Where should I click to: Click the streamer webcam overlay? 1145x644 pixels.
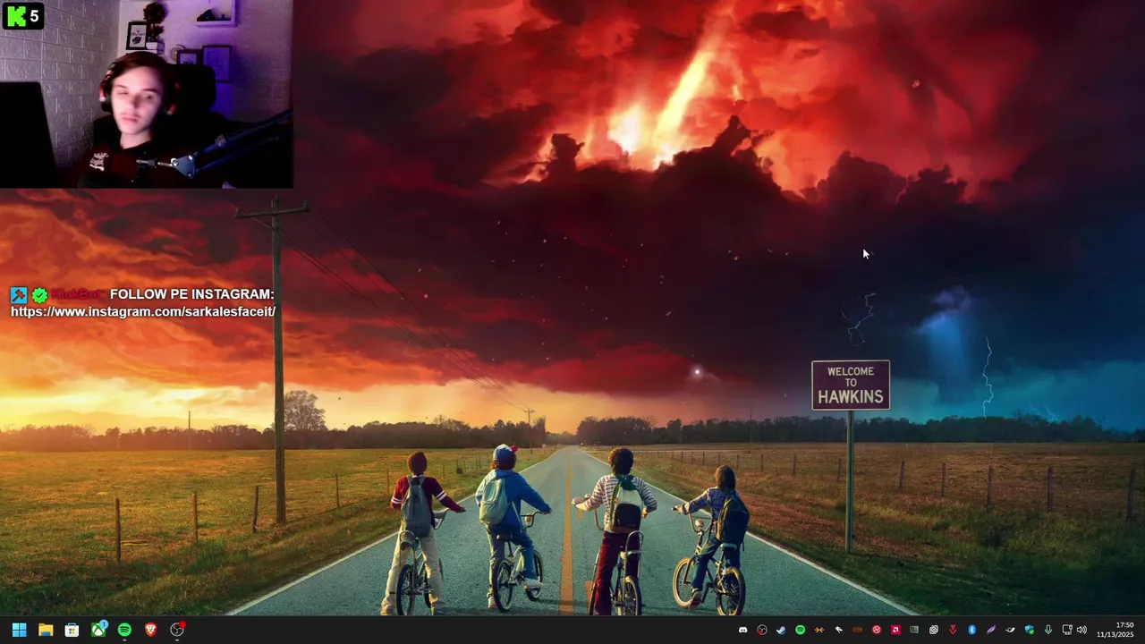(x=147, y=94)
